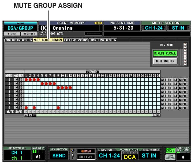Click ST IN fader status display
The height and width of the screenshot is (163, 192).
point(149,155)
